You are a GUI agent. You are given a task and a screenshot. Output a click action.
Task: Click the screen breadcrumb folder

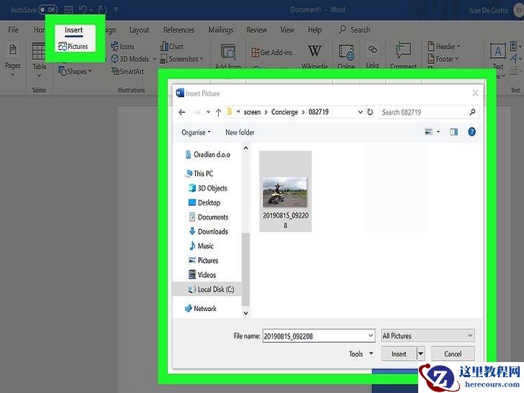point(252,112)
